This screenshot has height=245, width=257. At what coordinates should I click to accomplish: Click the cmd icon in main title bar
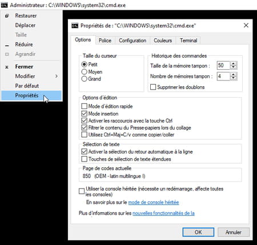click(x=4, y=5)
